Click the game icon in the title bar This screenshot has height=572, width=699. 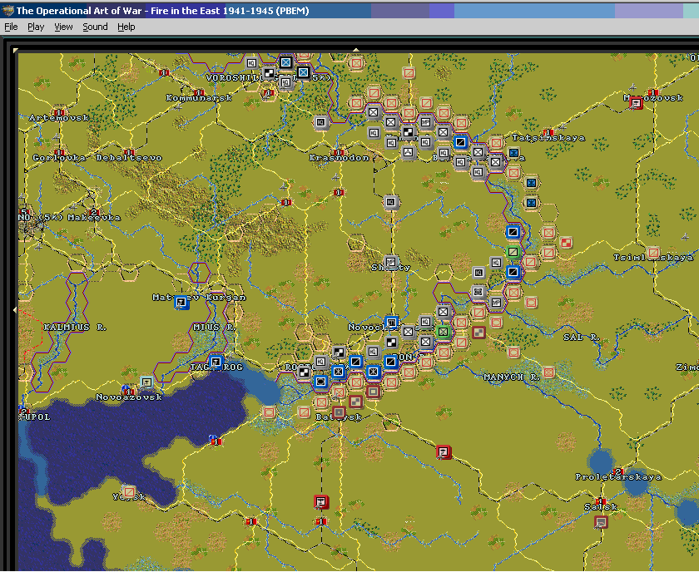[x=7, y=10]
